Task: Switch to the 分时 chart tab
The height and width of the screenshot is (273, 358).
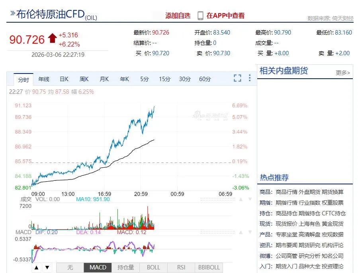Action: click(x=23, y=79)
